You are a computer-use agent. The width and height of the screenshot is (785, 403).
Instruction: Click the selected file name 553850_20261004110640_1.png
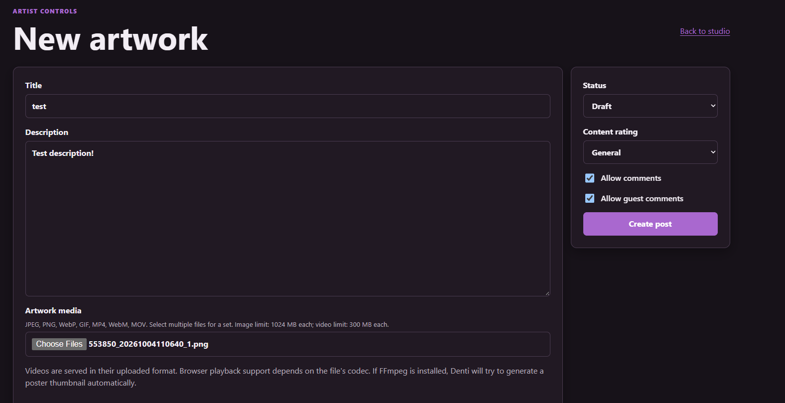coord(148,344)
